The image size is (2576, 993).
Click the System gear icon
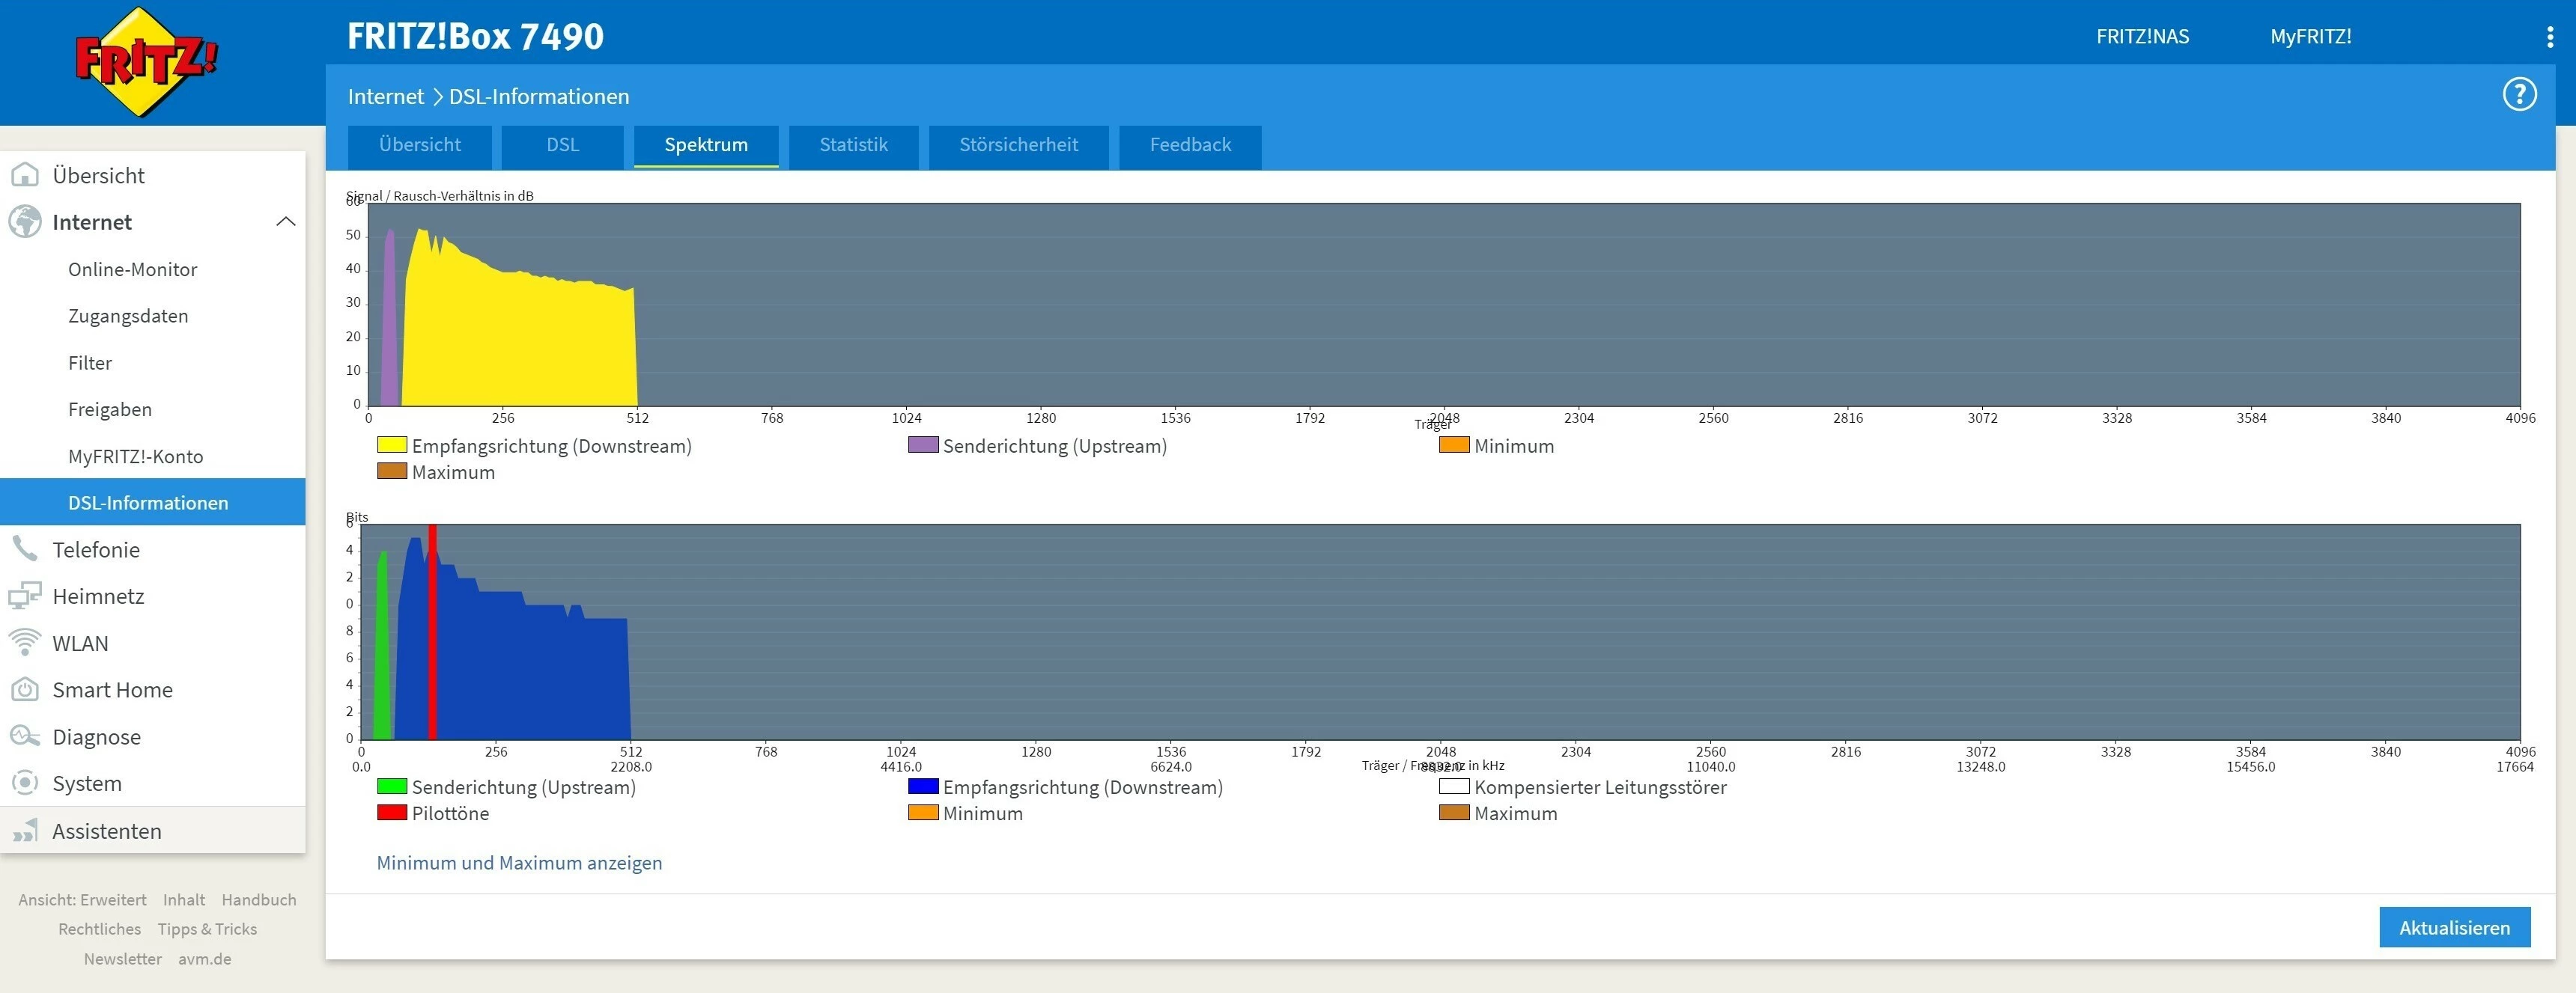24,783
